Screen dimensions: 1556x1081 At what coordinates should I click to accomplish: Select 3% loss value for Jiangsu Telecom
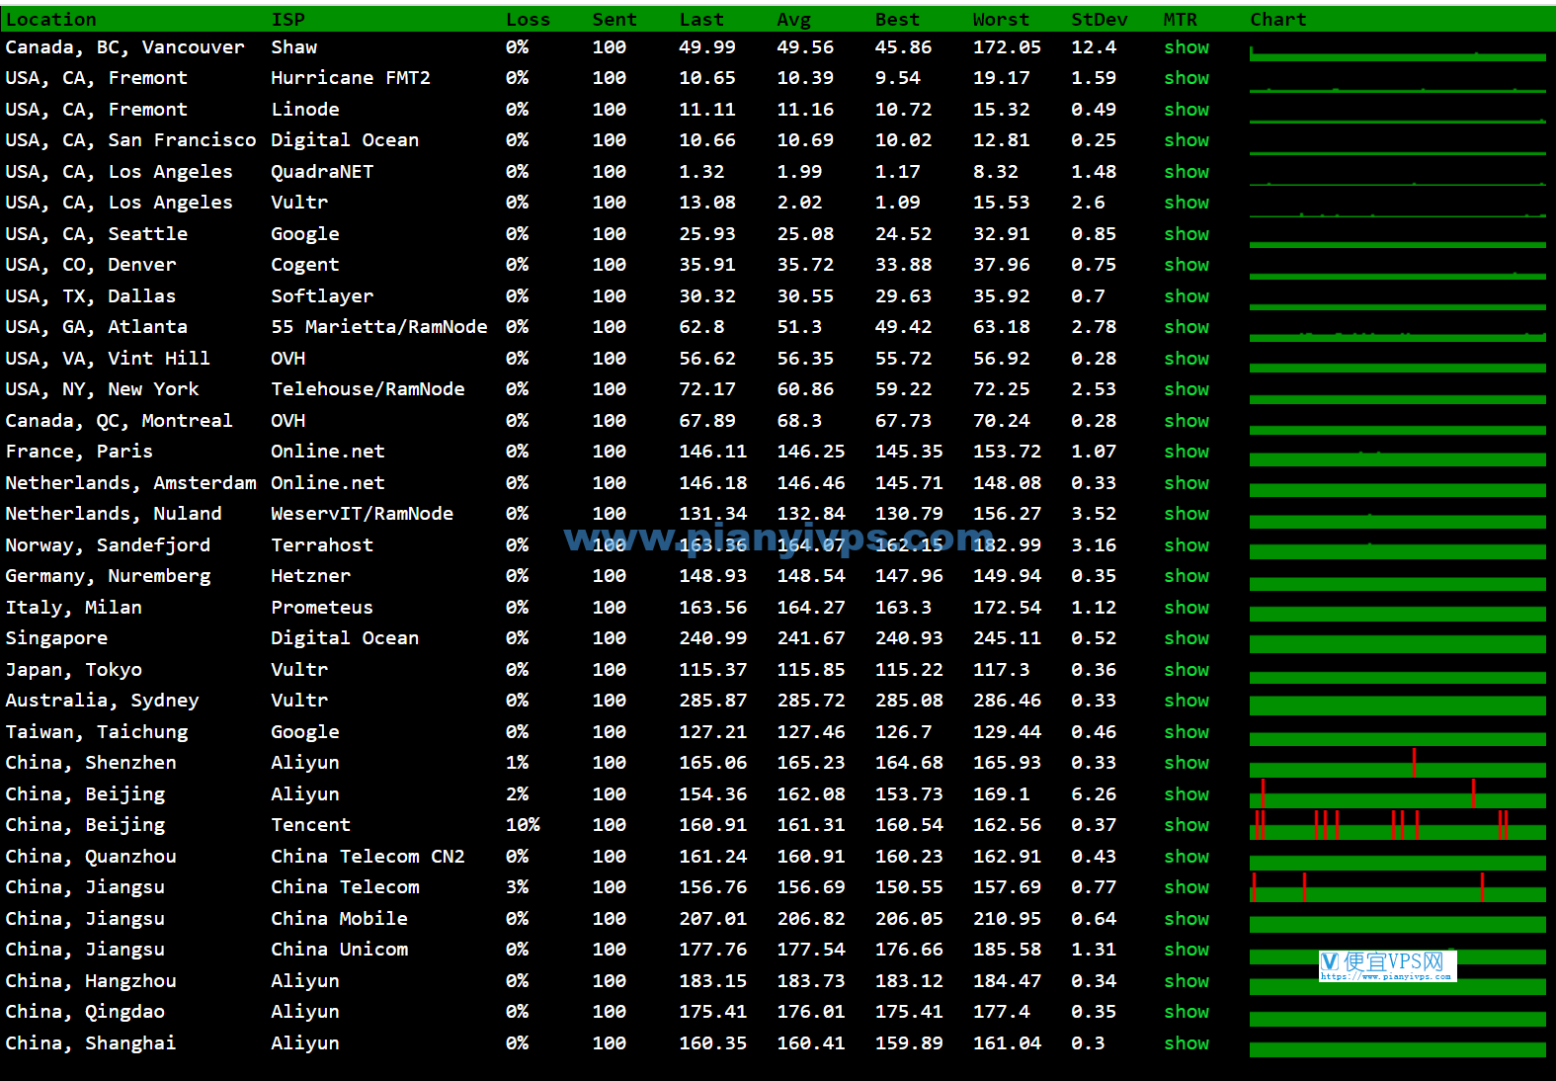click(517, 887)
